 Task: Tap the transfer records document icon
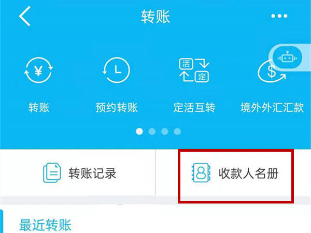click(52, 172)
